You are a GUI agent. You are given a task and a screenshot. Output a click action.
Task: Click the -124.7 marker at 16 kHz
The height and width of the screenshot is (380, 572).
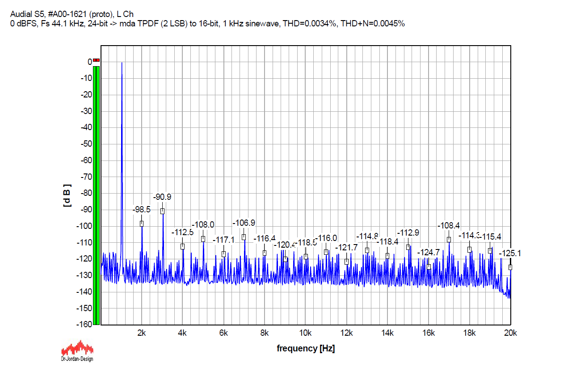(x=429, y=266)
